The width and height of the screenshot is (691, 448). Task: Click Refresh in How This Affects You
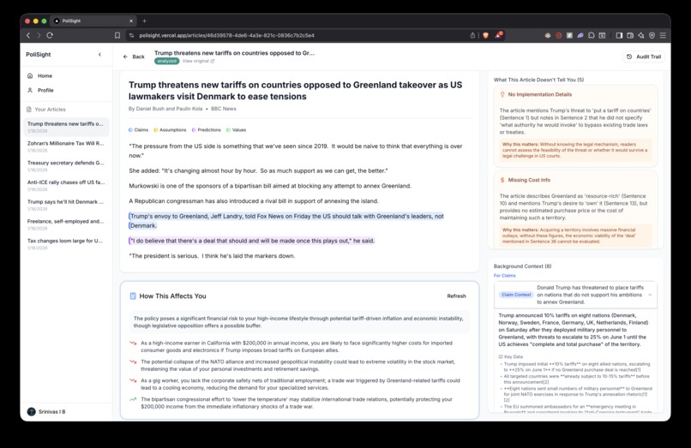456,296
